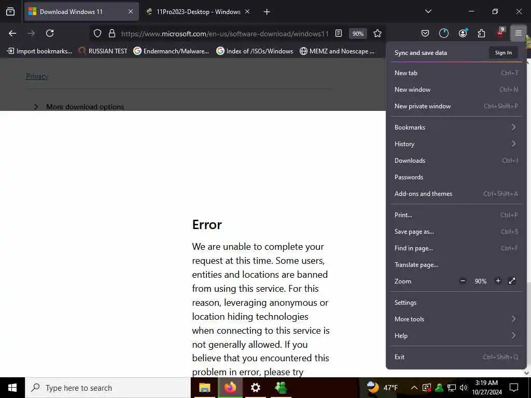Image resolution: width=531 pixels, height=398 pixels.
Task: Click the padlock site info icon
Action: [x=112, y=33]
